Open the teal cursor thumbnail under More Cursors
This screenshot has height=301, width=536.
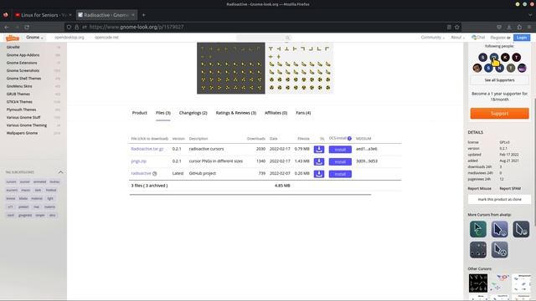coord(478,229)
